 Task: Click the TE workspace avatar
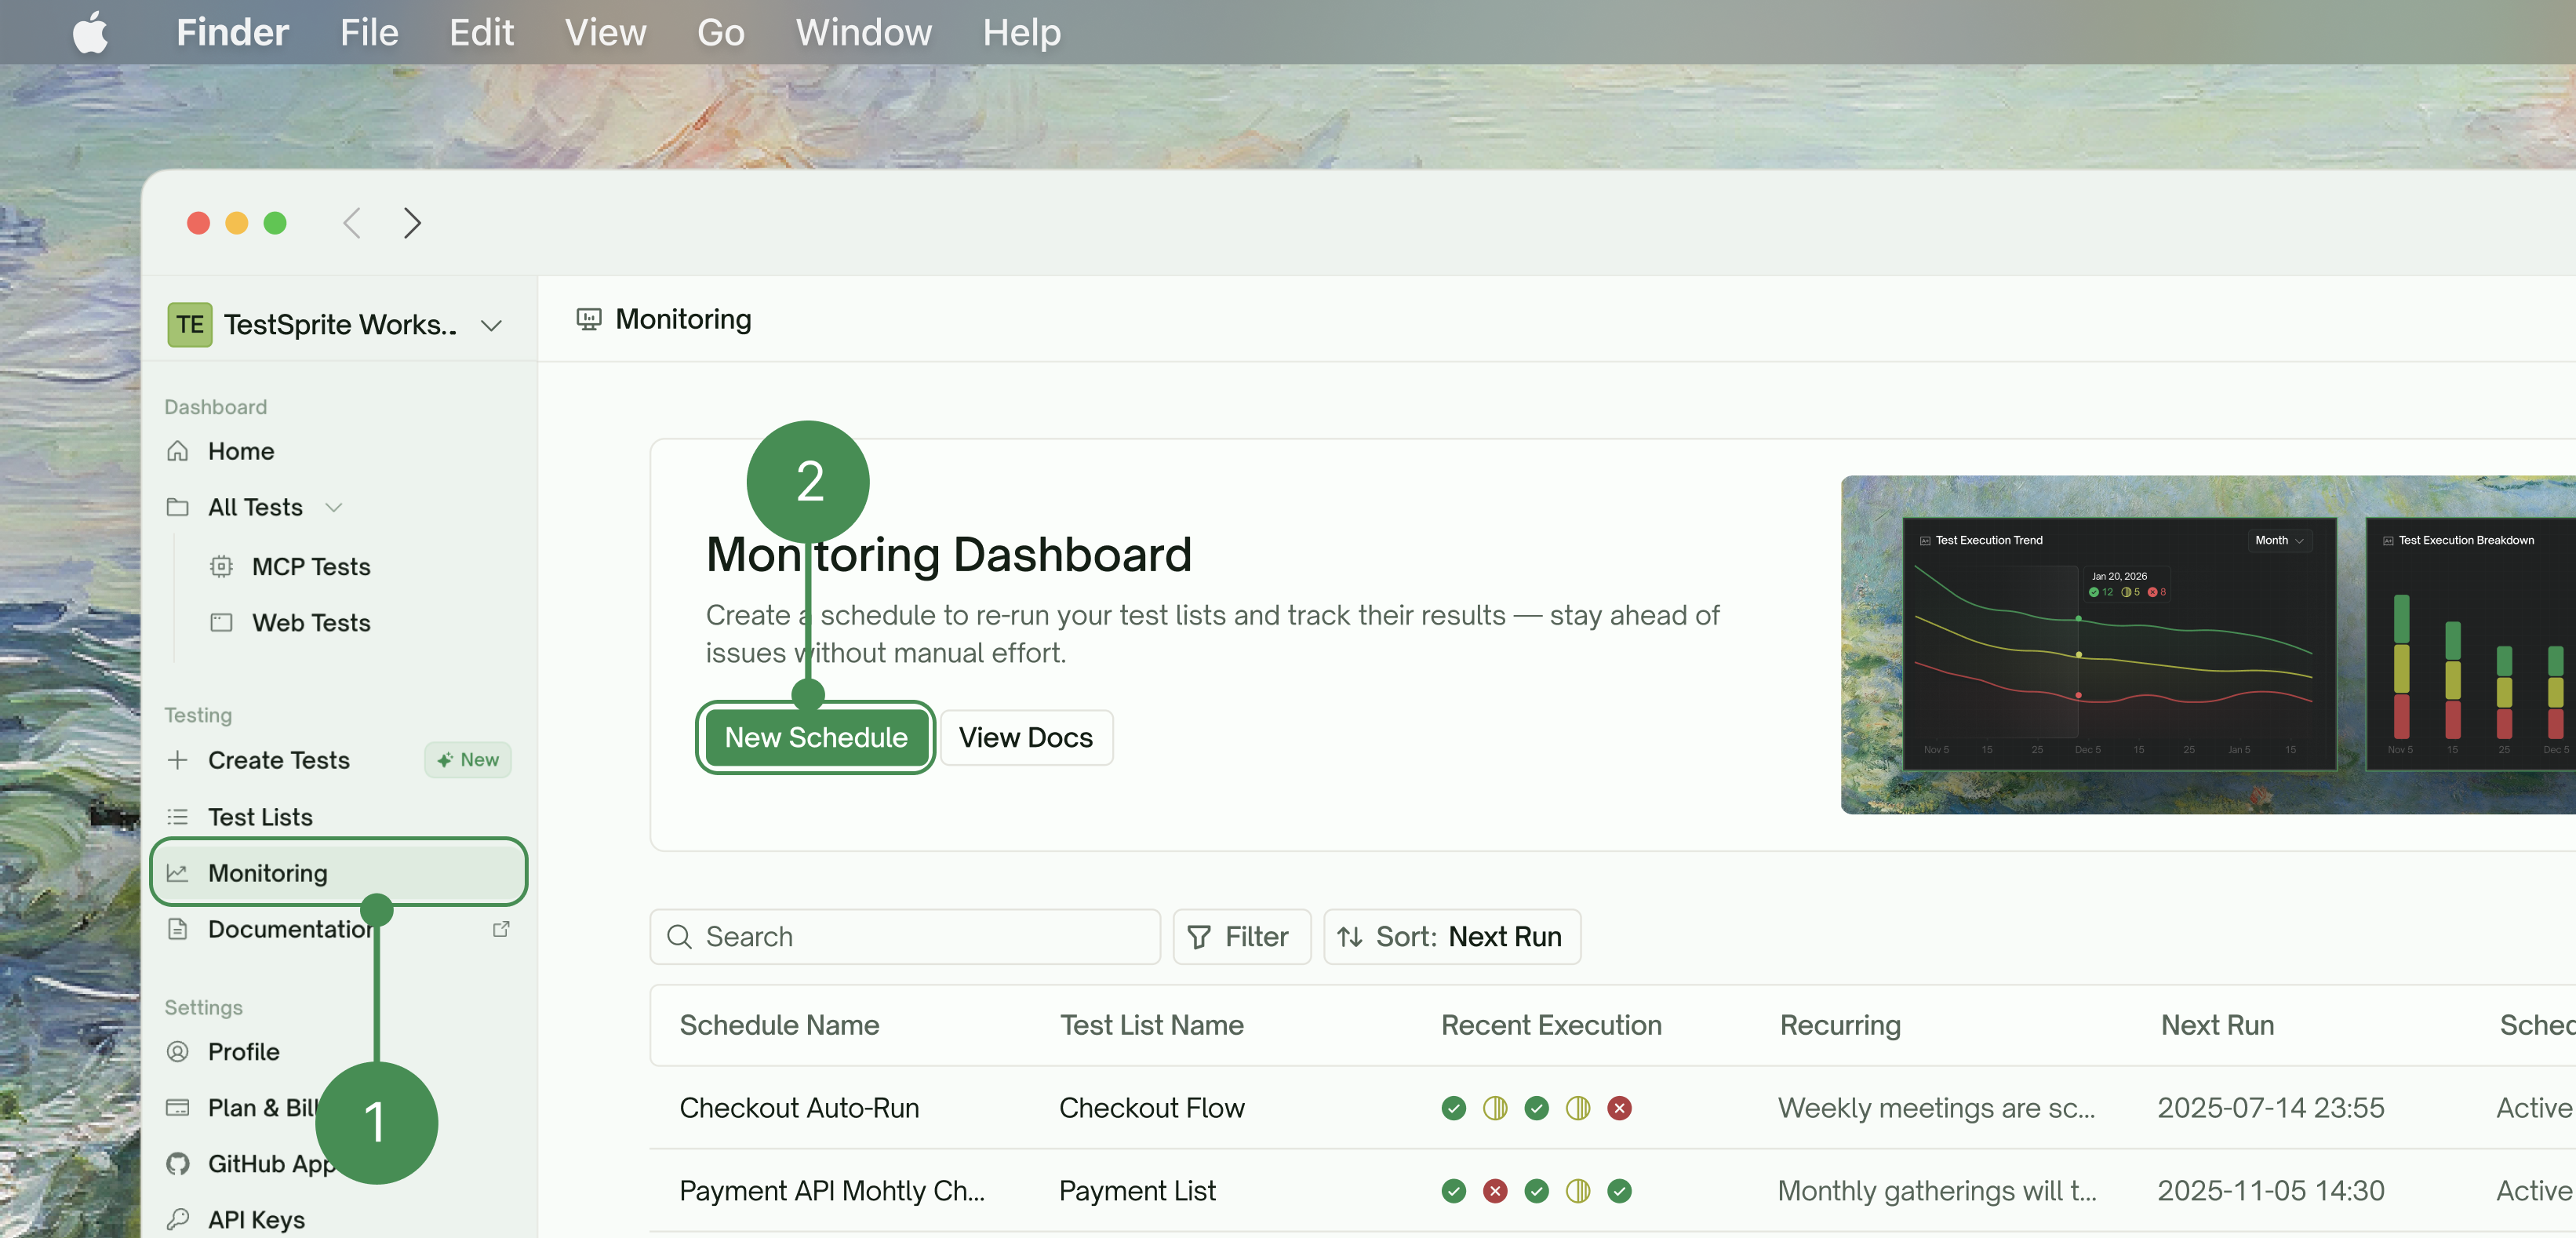[189, 324]
